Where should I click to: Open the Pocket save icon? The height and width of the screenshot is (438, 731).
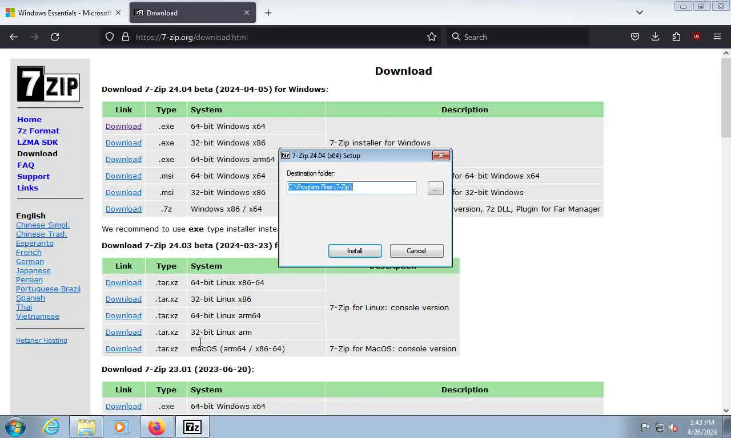634,36
